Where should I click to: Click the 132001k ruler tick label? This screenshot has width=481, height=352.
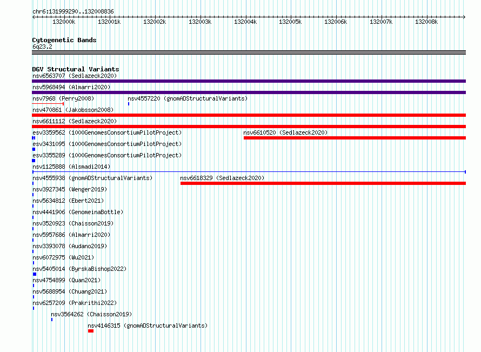pyautogui.click(x=109, y=22)
